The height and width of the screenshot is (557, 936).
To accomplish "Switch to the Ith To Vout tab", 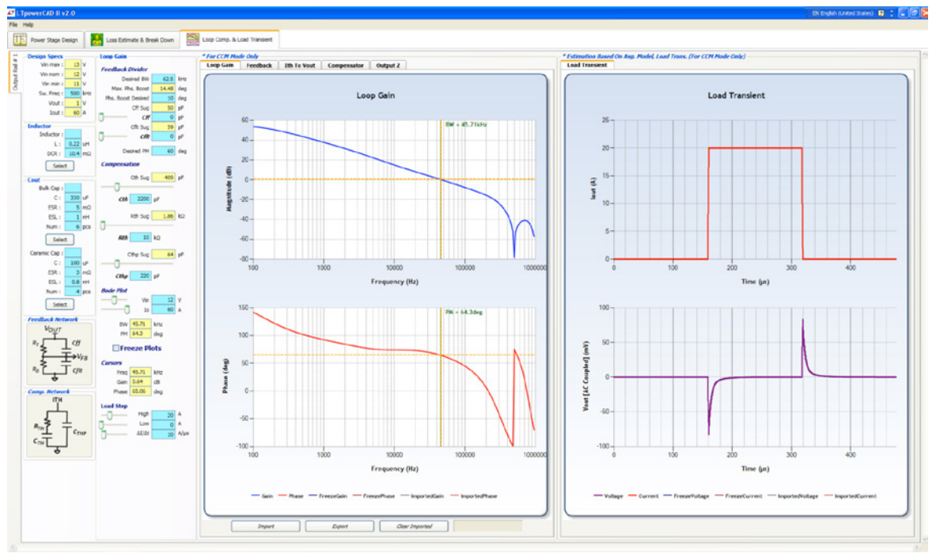I will point(300,66).
